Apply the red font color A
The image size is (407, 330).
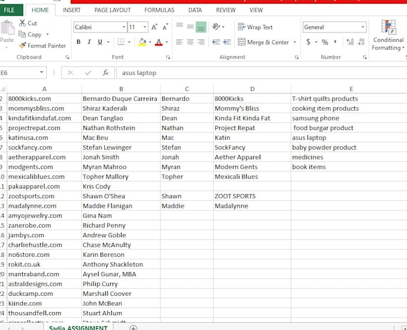point(159,42)
